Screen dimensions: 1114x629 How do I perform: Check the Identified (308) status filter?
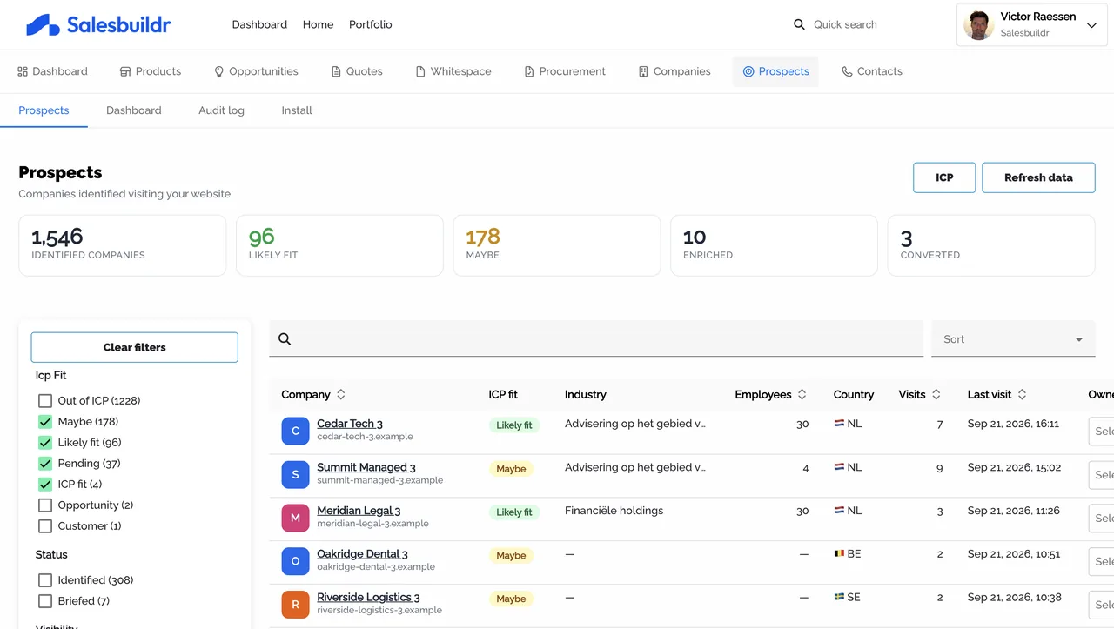pos(45,580)
